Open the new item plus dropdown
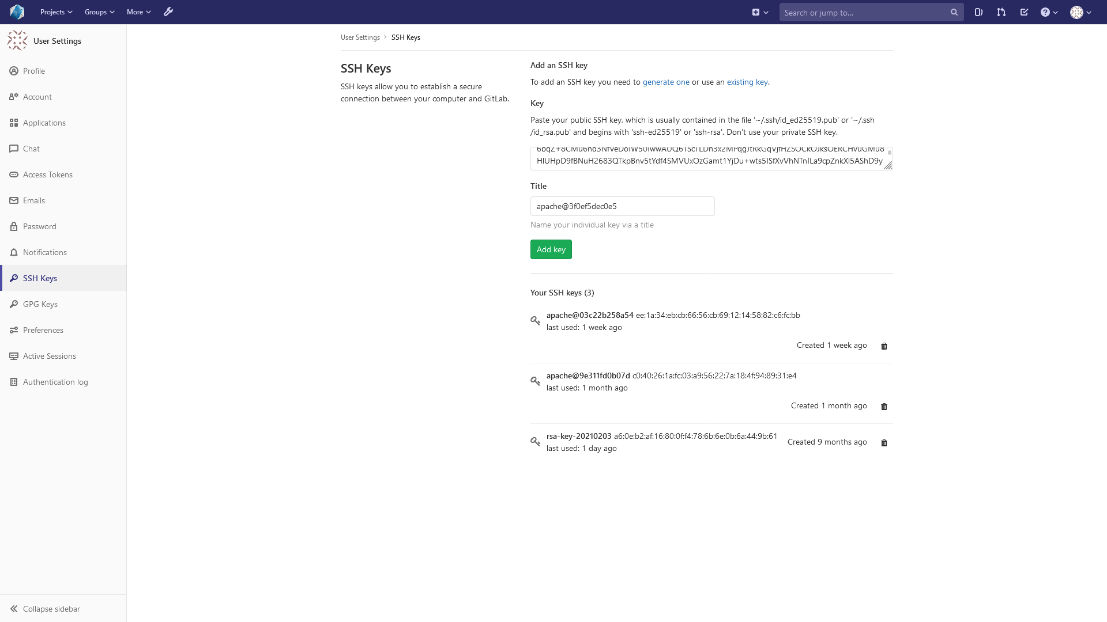The image size is (1107, 622). point(760,12)
